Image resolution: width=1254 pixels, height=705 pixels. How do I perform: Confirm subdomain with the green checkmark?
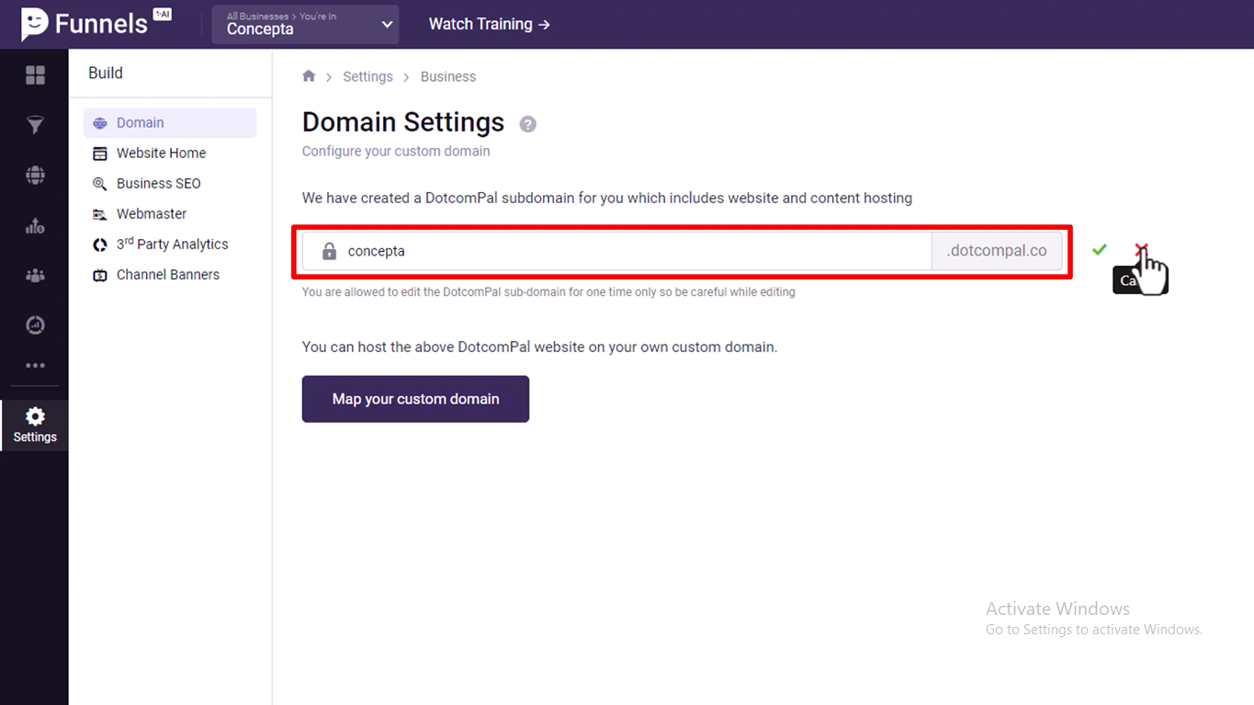point(1099,250)
